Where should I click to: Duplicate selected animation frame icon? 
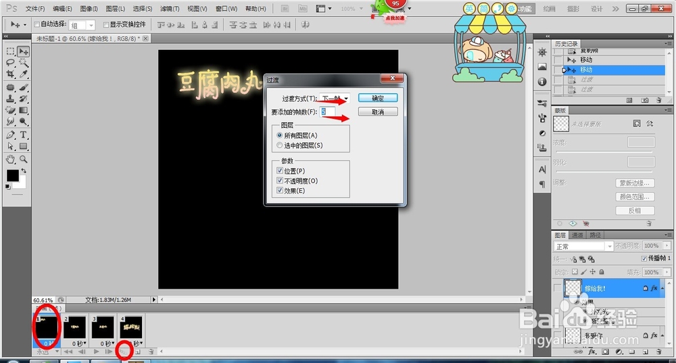pyautogui.click(x=138, y=352)
